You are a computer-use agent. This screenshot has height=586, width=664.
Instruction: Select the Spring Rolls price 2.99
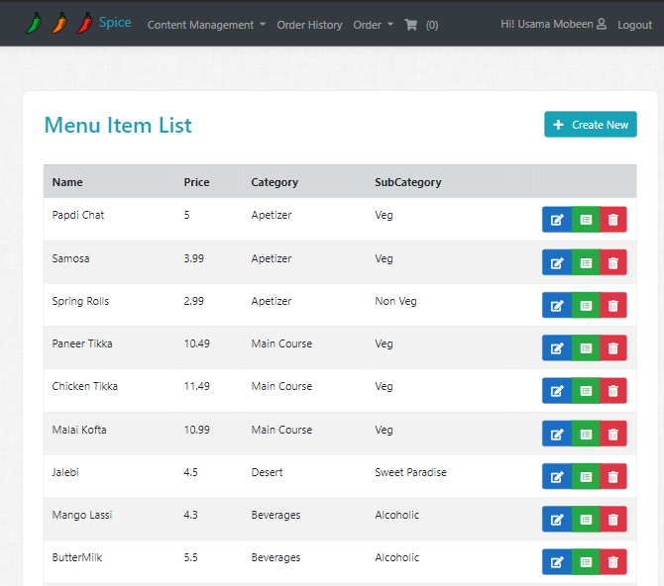point(193,301)
